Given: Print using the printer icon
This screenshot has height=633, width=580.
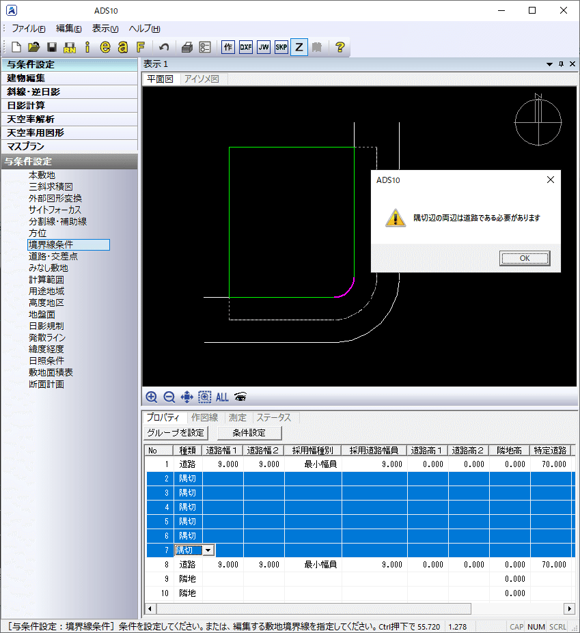Looking at the screenshot, I should tap(187, 47).
